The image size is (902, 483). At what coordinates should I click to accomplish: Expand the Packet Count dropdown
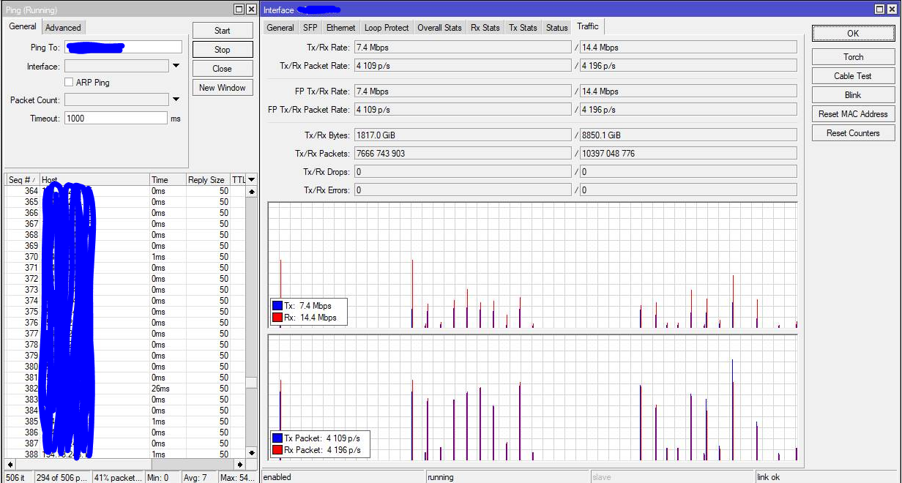click(176, 100)
